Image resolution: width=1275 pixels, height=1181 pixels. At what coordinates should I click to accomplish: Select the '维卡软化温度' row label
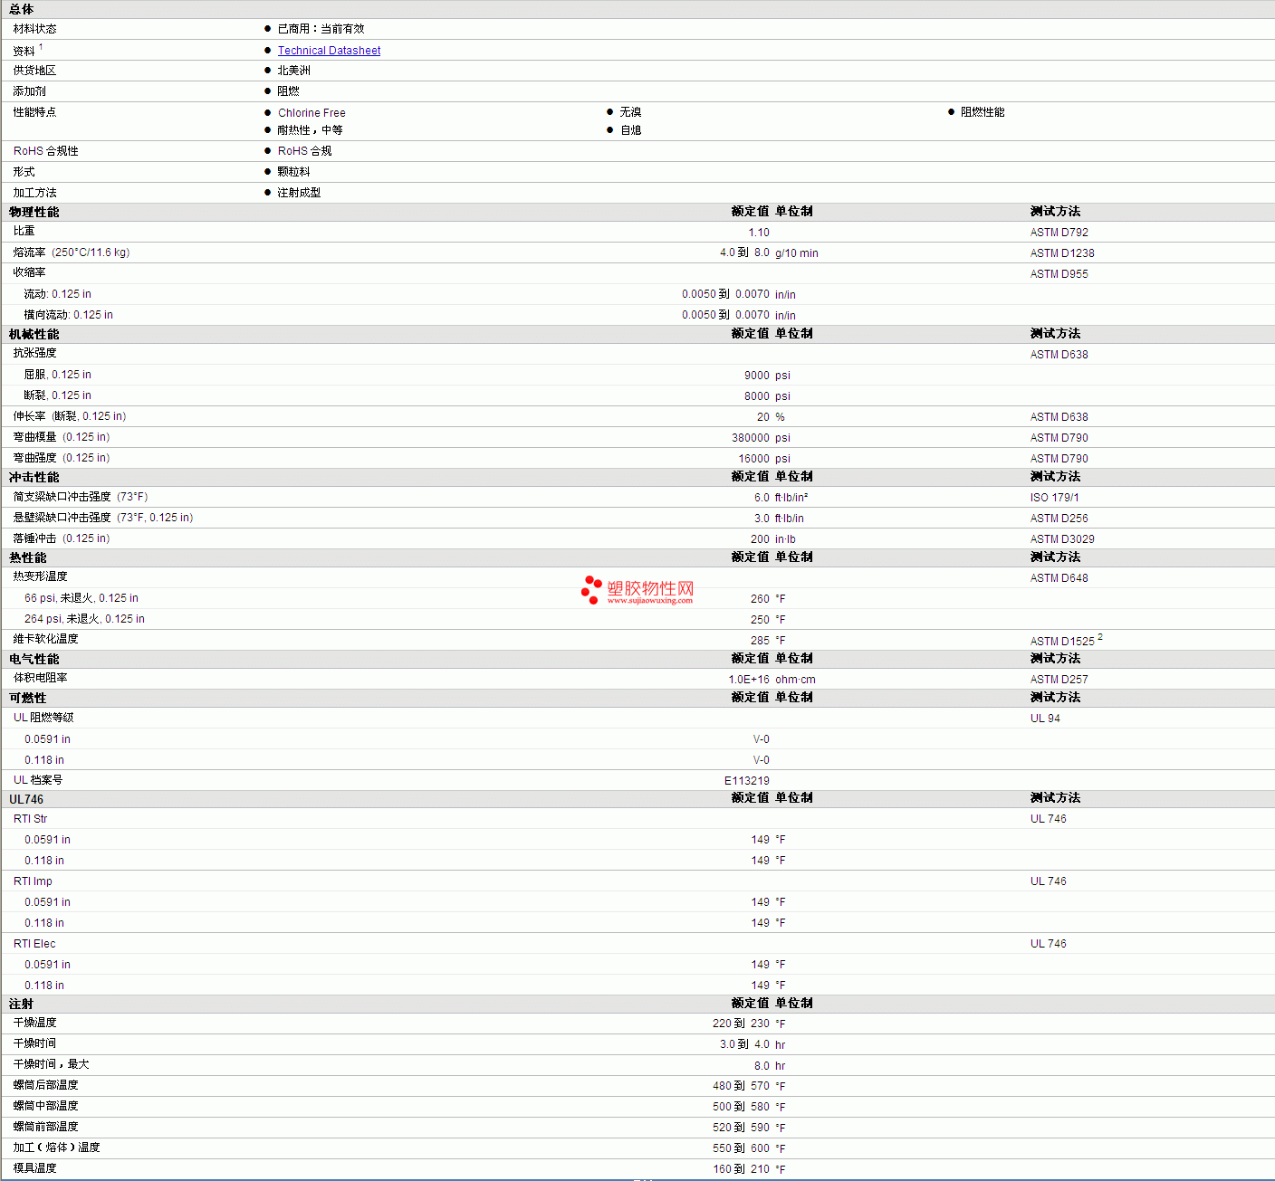45,639
